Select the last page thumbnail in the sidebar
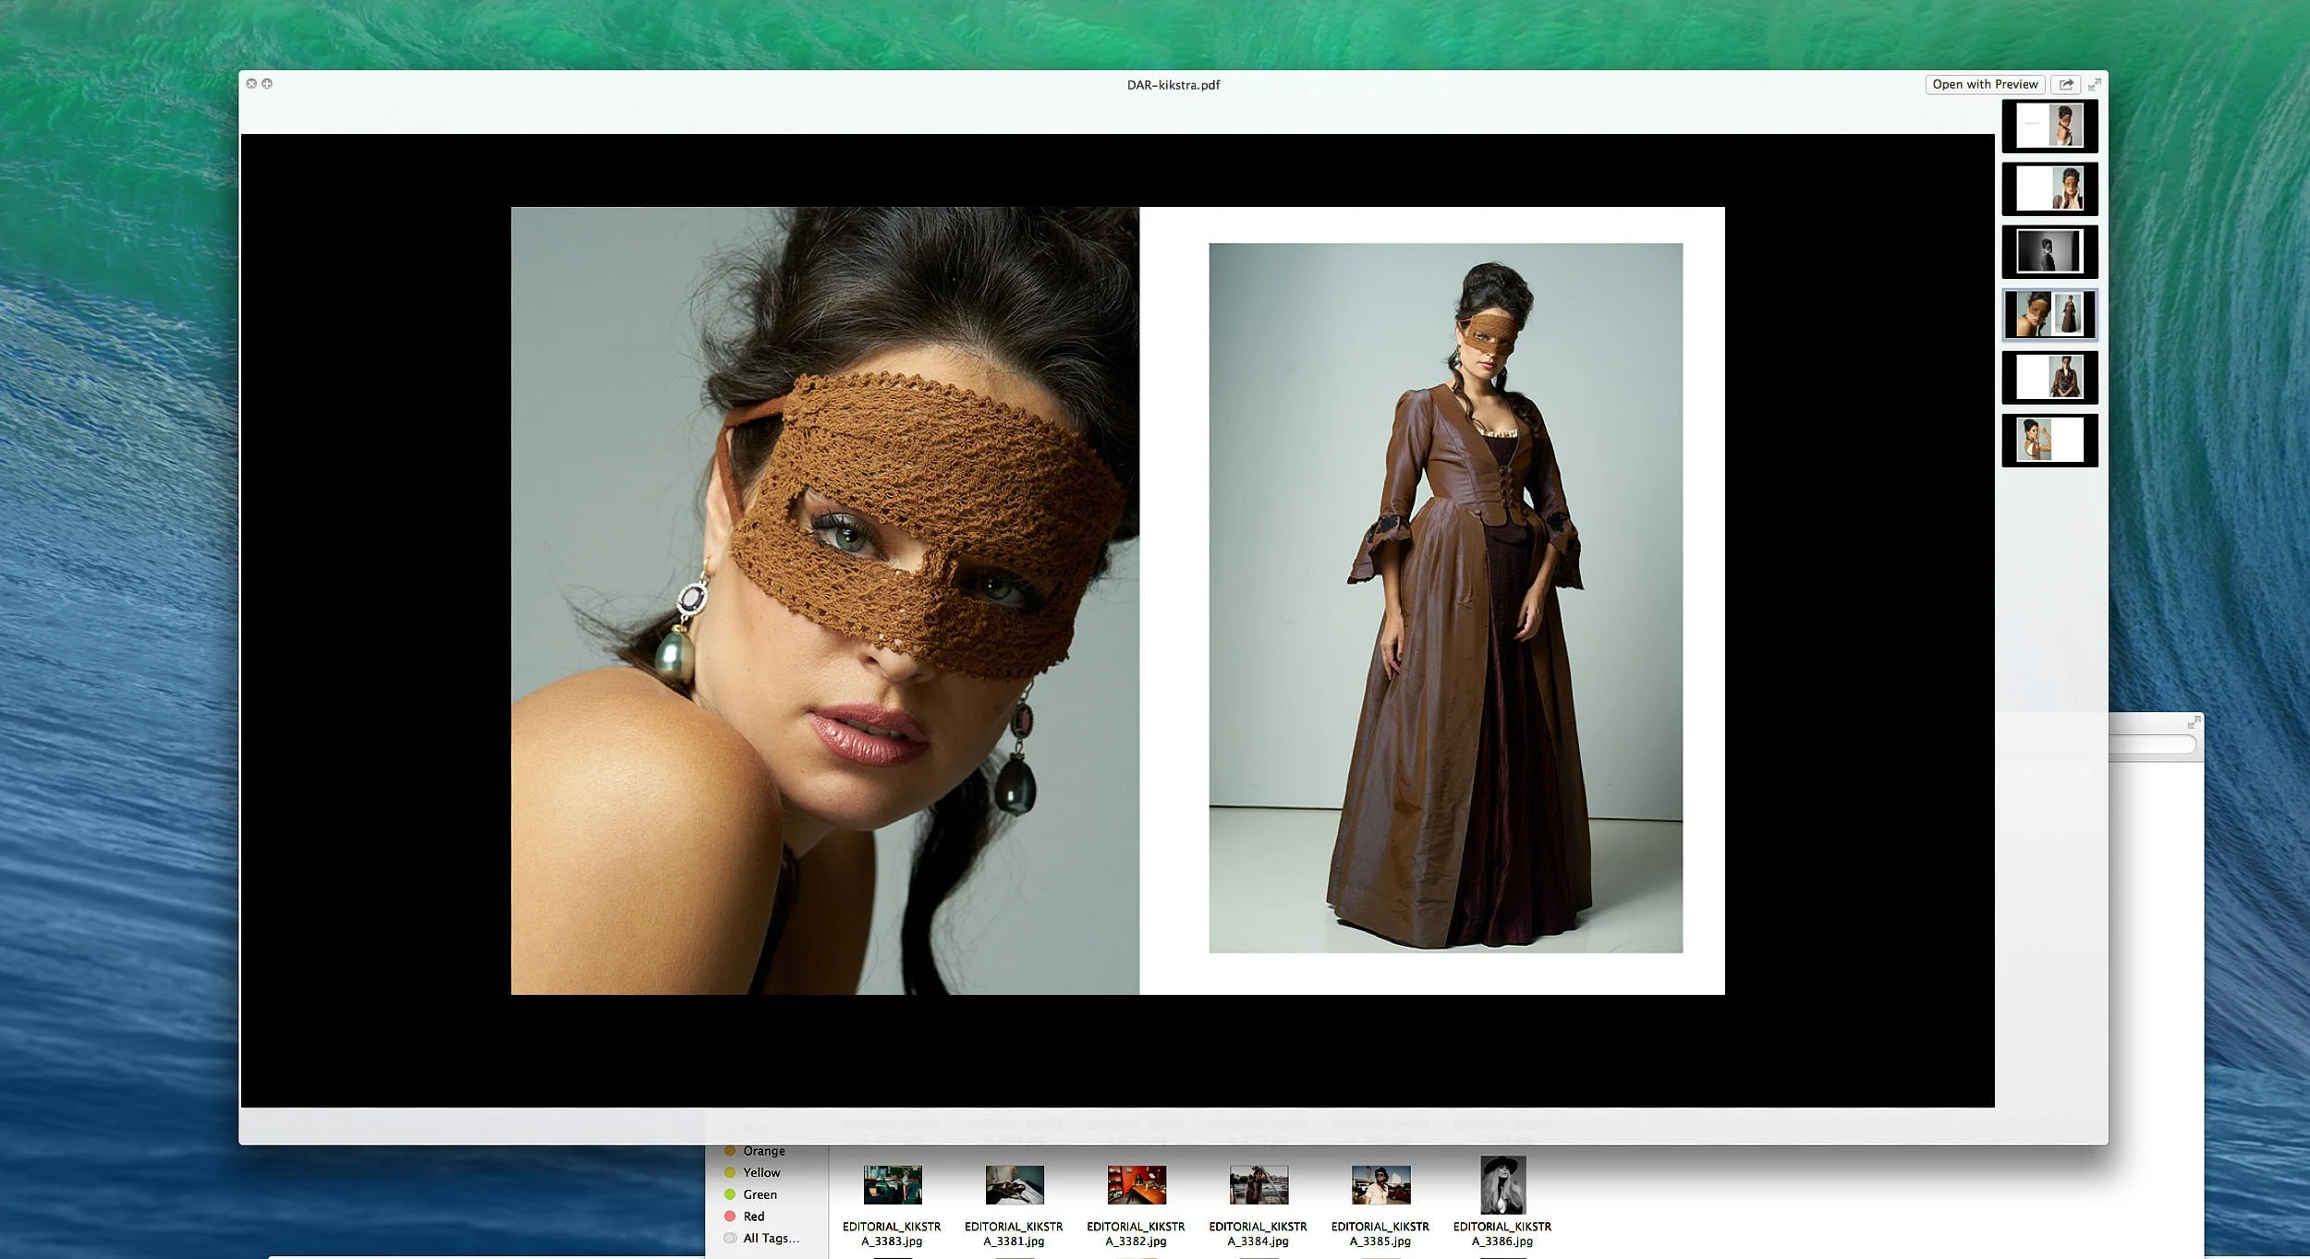Image resolution: width=2310 pixels, height=1259 pixels. tap(2051, 441)
